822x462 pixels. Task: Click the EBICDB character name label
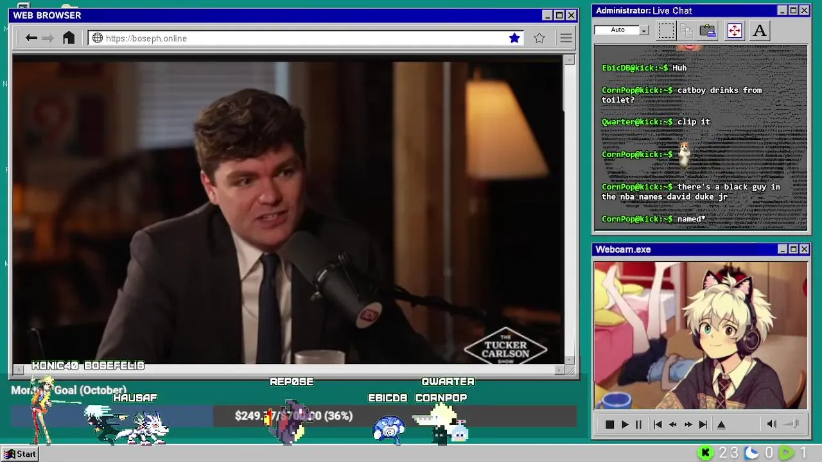(x=388, y=398)
